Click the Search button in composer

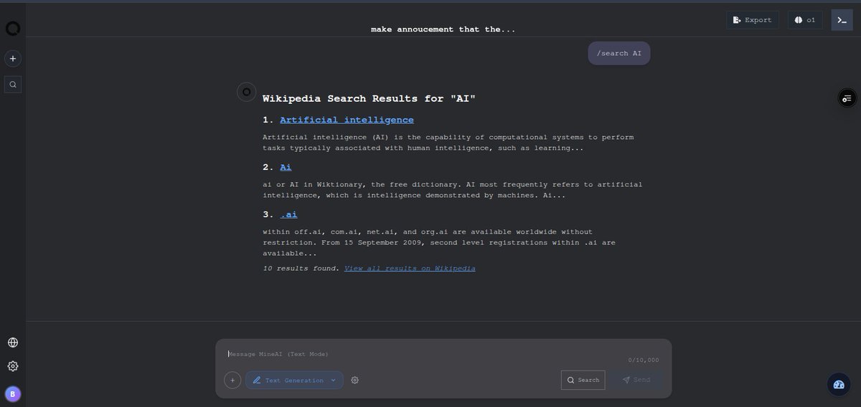coord(583,380)
